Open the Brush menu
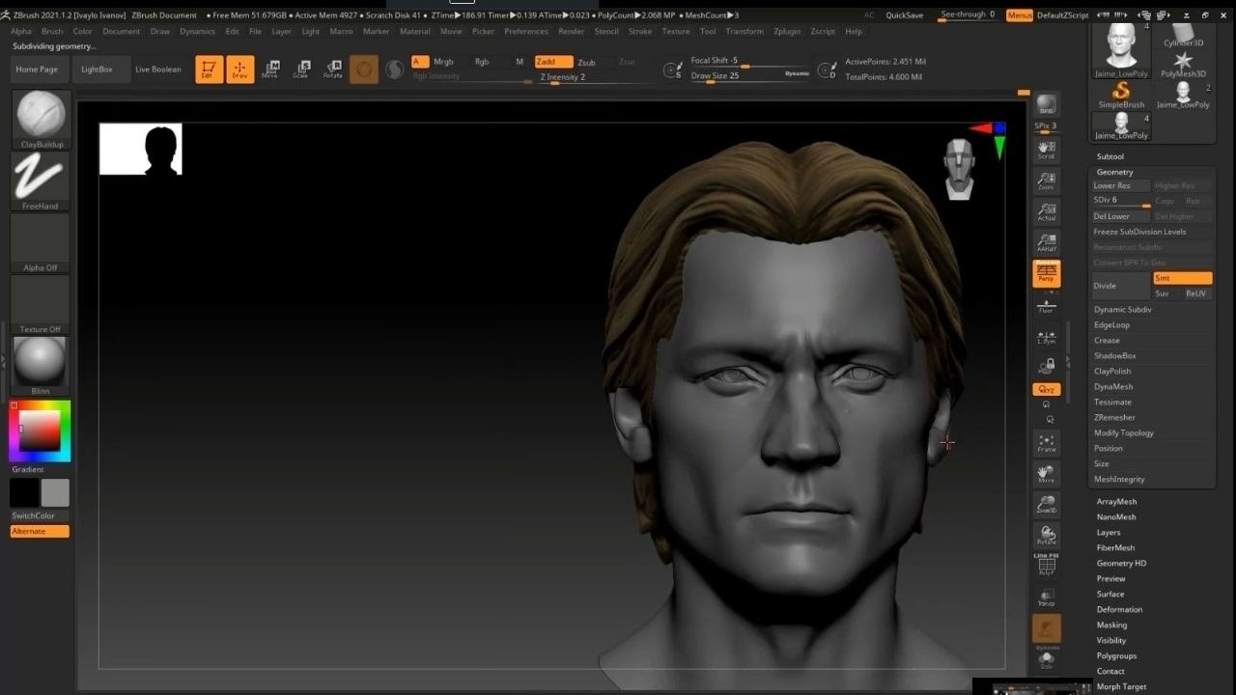This screenshot has width=1236, height=695. tap(52, 31)
